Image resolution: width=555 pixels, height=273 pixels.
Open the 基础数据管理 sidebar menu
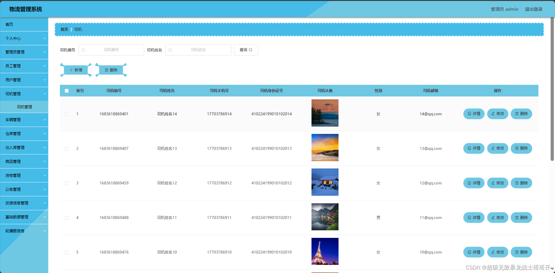(24, 217)
